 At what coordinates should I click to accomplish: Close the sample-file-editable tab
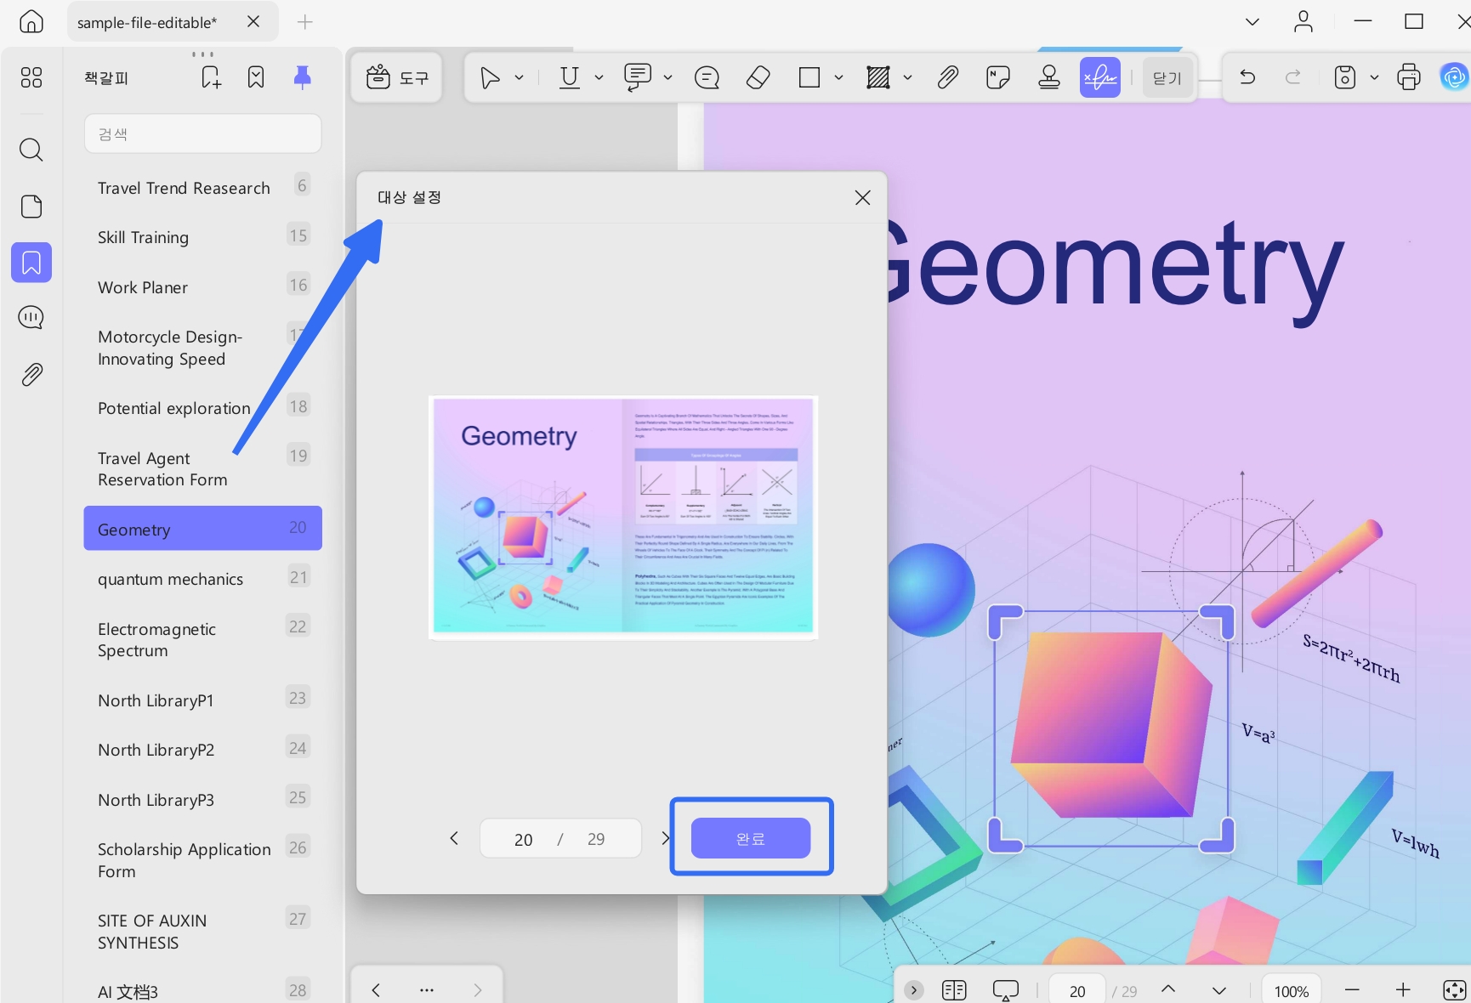pos(253,22)
